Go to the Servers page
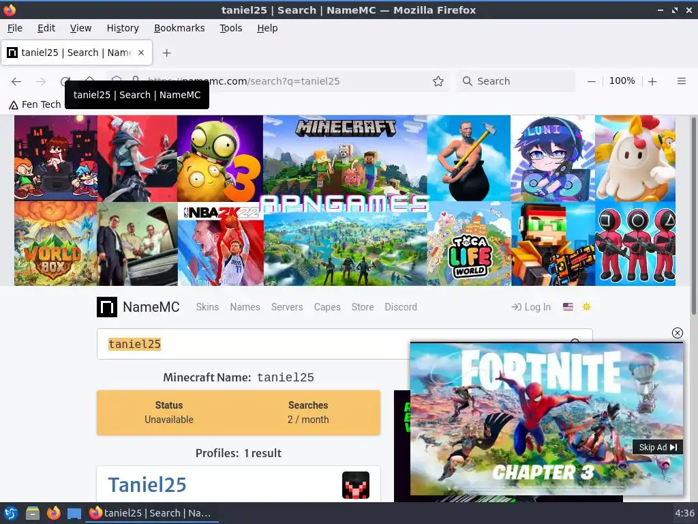 (x=287, y=307)
